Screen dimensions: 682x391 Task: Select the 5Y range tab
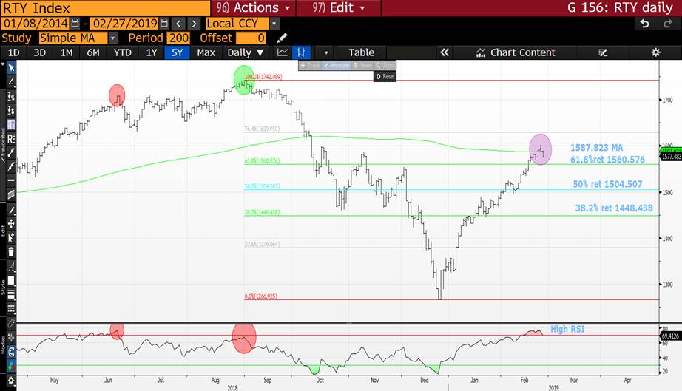click(177, 52)
